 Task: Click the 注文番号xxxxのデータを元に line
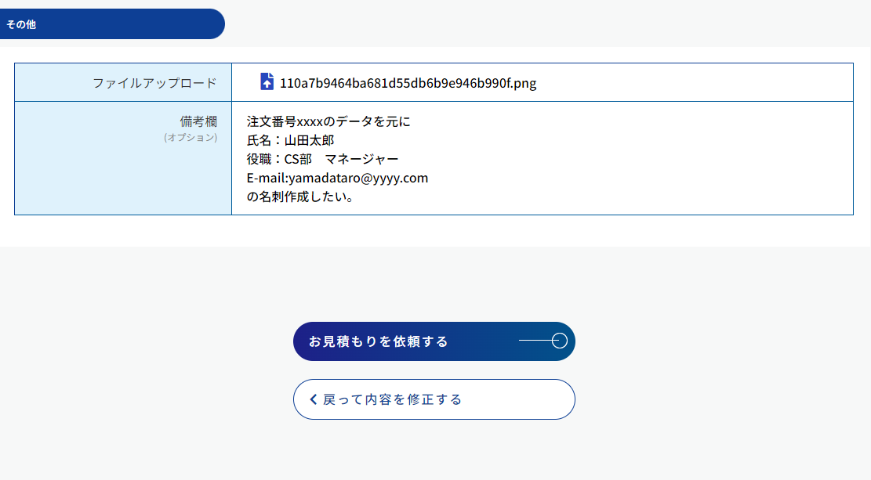click(328, 121)
